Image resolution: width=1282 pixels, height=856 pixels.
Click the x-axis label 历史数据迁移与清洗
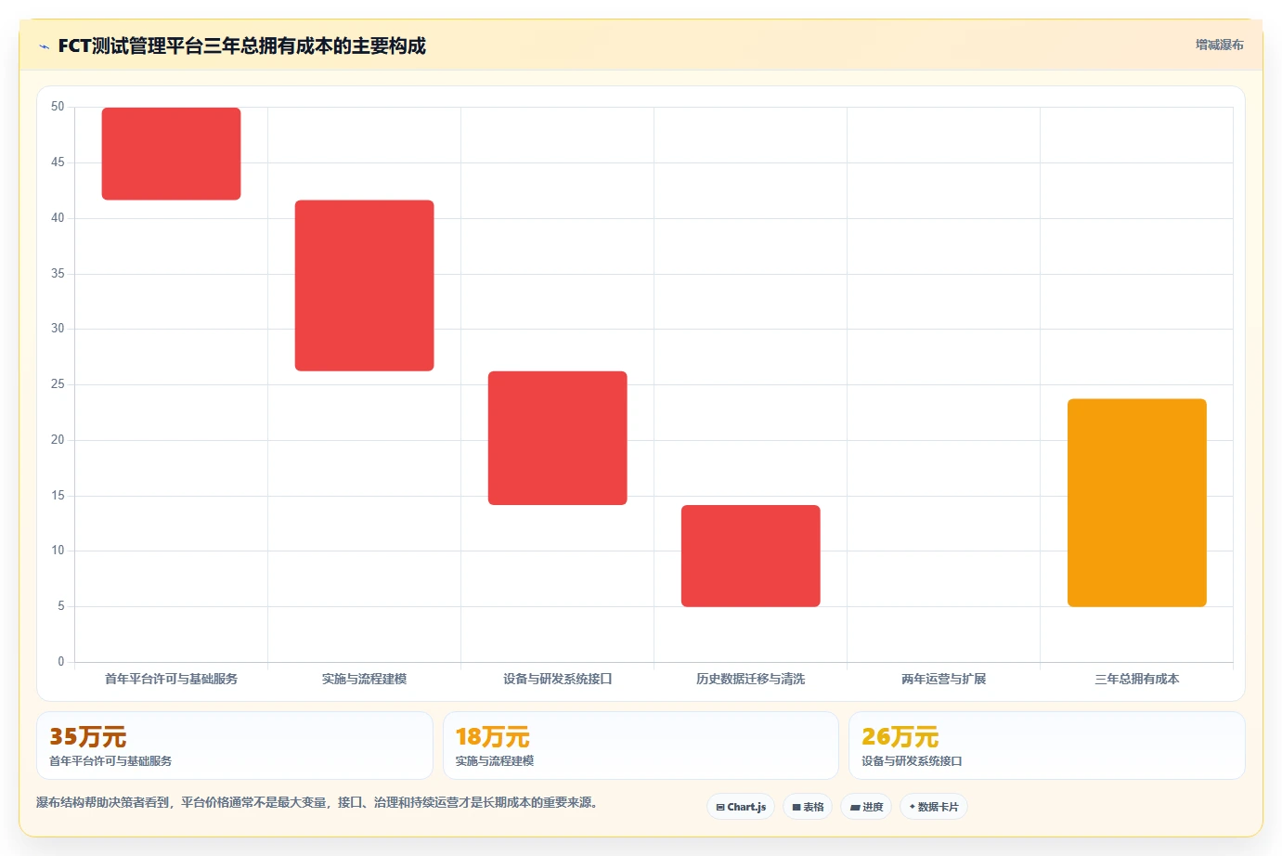coord(750,679)
